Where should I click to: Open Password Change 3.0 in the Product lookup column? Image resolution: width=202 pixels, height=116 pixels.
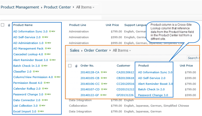click(x=153, y=95)
